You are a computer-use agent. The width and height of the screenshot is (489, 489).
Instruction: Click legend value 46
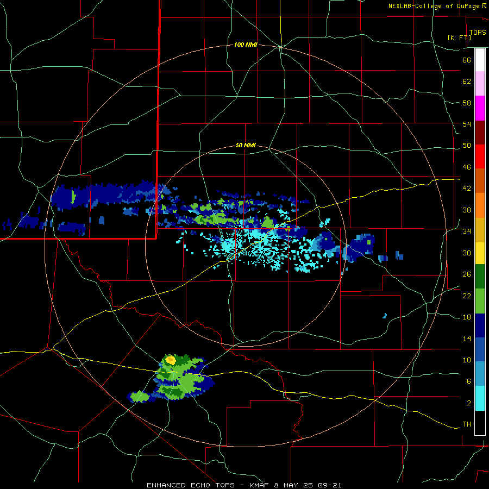pyautogui.click(x=467, y=167)
